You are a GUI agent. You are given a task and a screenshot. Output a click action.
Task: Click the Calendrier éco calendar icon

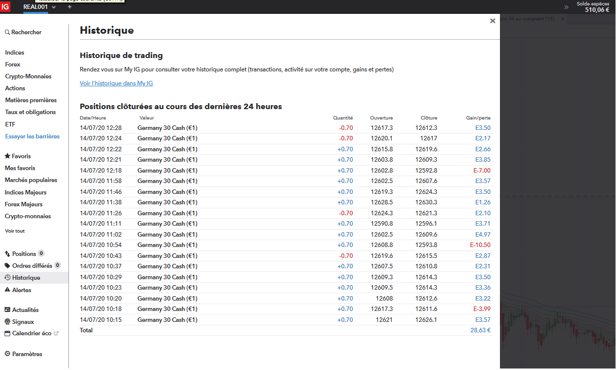pos(7,334)
